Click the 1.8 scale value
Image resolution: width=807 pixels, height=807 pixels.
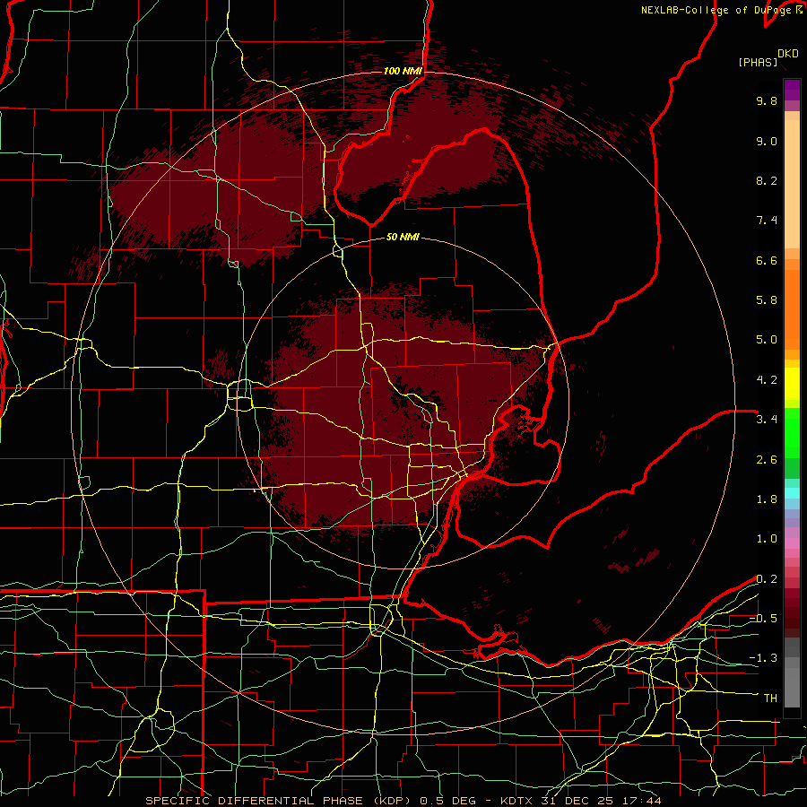click(x=767, y=499)
